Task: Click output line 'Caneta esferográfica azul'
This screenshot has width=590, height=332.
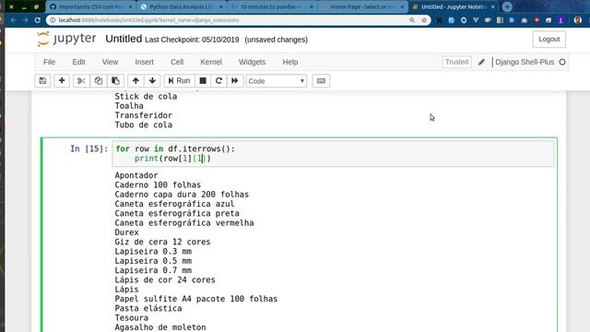Action: [x=174, y=204]
